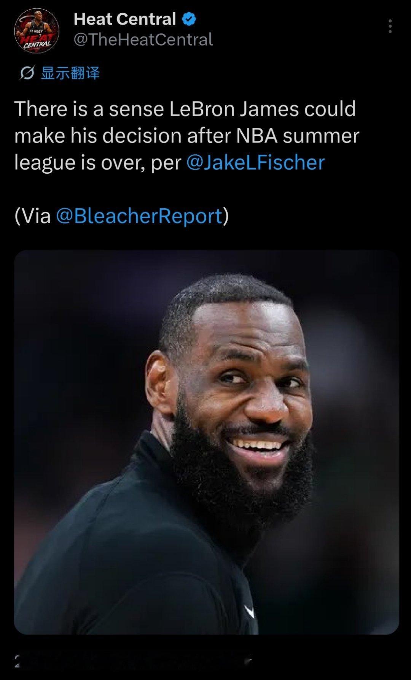
Task: Open the Heat Central profile avatar
Action: (37, 30)
